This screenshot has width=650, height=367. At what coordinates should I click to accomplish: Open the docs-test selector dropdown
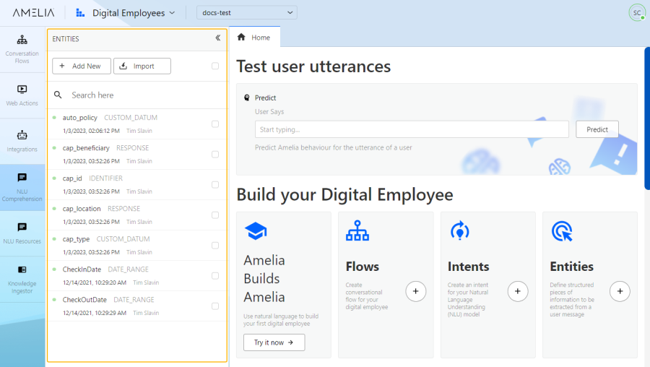[247, 13]
